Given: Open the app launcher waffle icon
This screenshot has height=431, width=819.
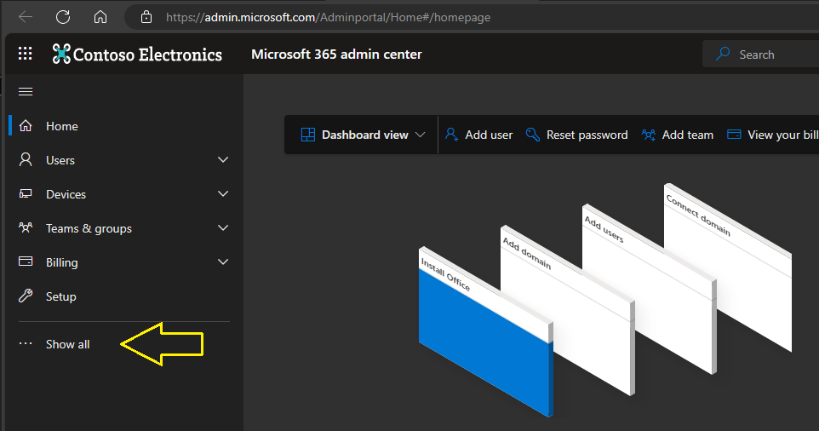Looking at the screenshot, I should [x=25, y=54].
